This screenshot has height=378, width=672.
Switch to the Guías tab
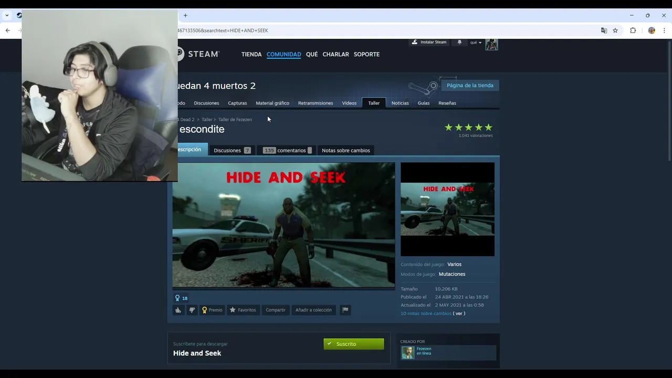click(424, 103)
